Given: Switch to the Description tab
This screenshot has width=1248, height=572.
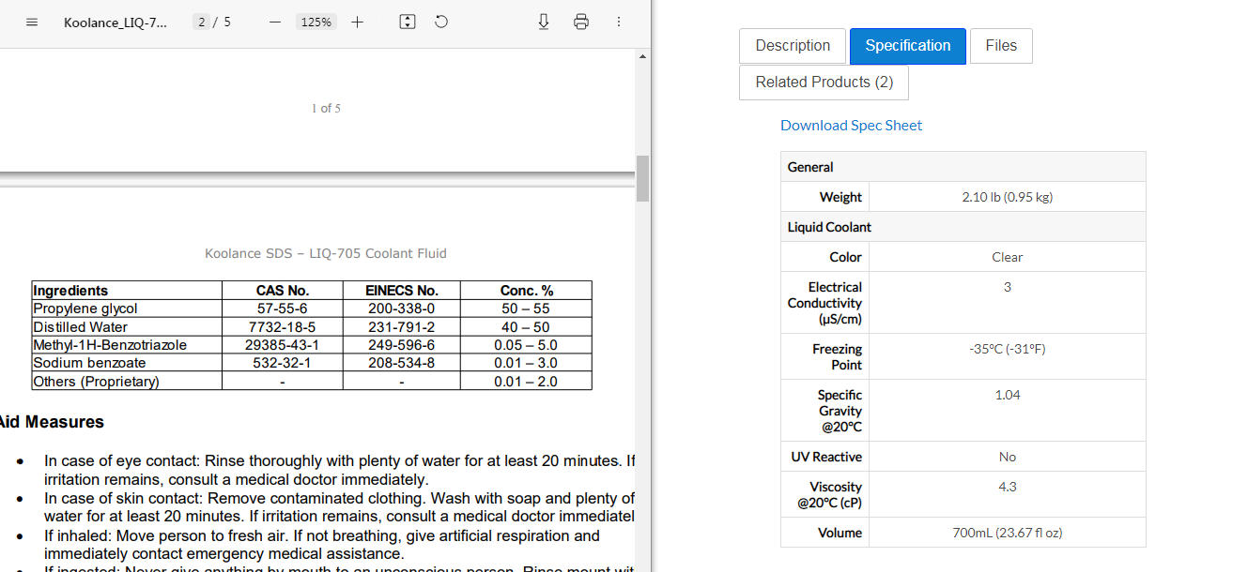Looking at the screenshot, I should [x=793, y=46].
